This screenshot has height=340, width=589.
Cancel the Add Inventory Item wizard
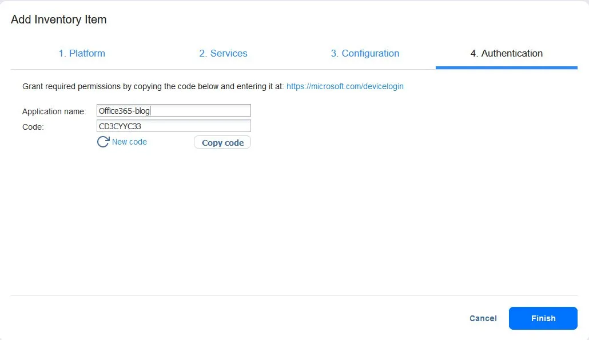pyautogui.click(x=483, y=318)
